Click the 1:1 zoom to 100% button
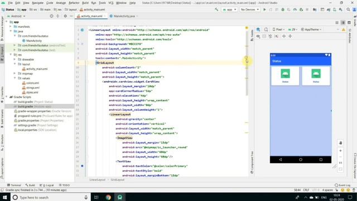 (x=340, y=162)
